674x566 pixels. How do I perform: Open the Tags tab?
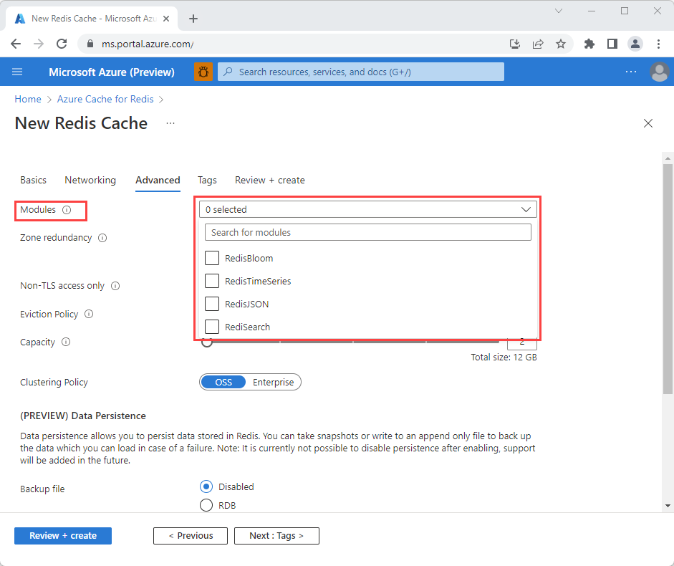pyautogui.click(x=207, y=180)
